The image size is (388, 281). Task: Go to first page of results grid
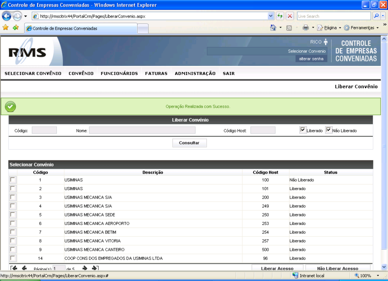[14, 268]
